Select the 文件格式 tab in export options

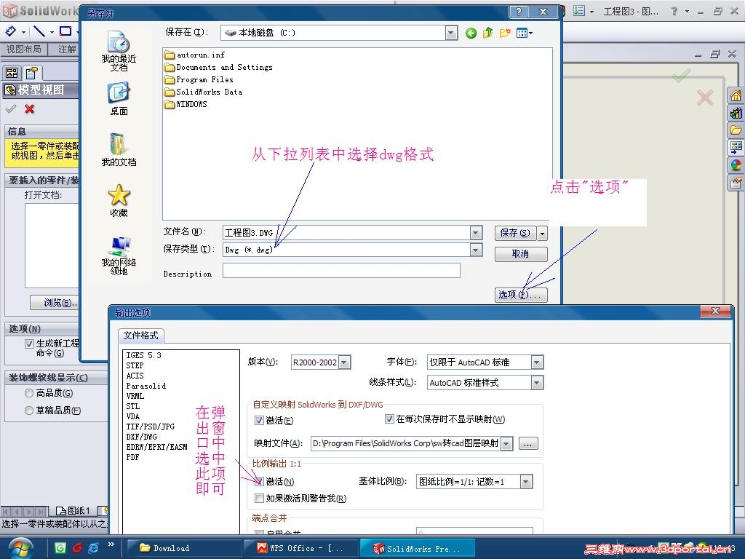[x=140, y=336]
